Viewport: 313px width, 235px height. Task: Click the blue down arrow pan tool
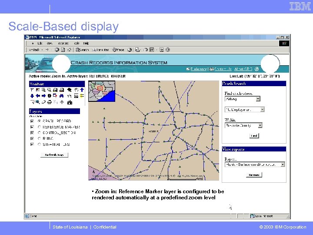click(x=32, y=96)
